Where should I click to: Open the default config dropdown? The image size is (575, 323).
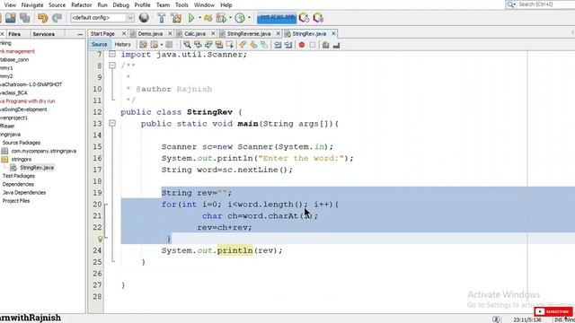(102, 18)
